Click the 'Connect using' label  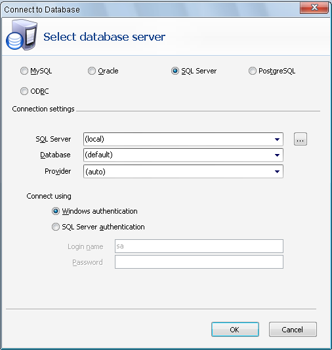coord(49,196)
